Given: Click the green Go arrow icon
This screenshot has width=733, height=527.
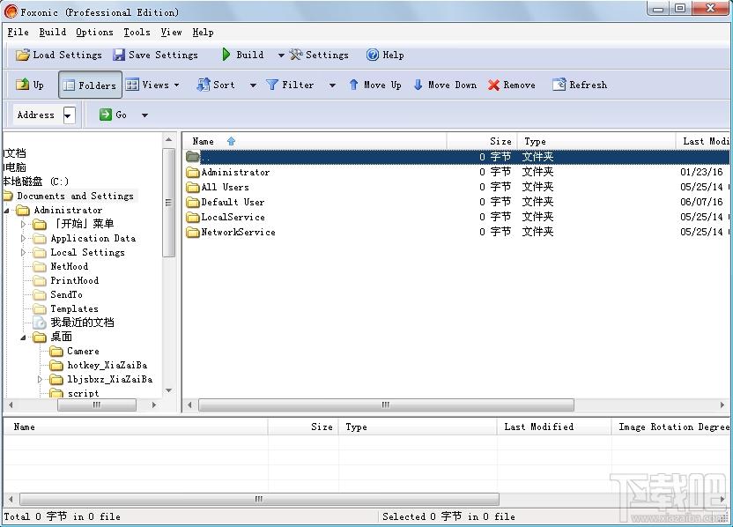Looking at the screenshot, I should 106,115.
